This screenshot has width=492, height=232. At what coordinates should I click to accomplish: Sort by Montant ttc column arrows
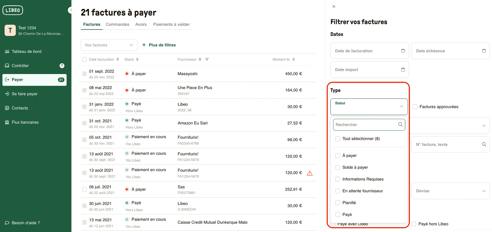click(293, 59)
